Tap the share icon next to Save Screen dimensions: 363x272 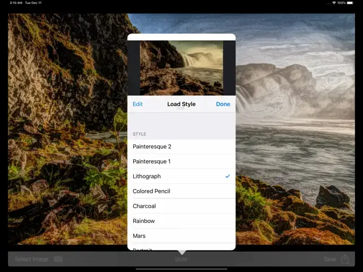pos(345,259)
